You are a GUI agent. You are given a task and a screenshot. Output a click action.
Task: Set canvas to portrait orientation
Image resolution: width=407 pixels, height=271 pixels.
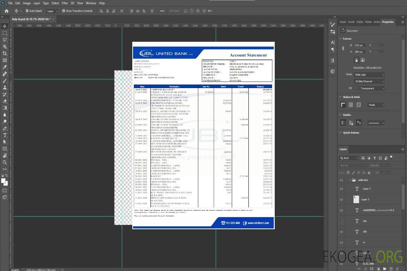[357, 60]
